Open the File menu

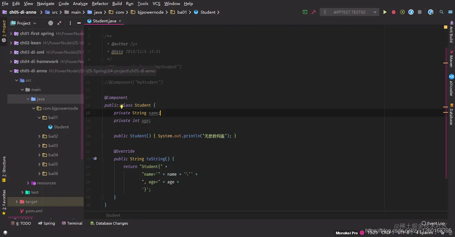(5, 4)
